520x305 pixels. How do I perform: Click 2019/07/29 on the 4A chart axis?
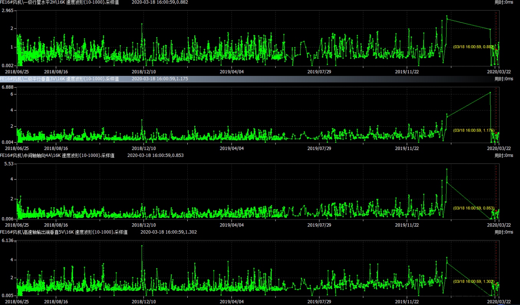tap(319, 225)
